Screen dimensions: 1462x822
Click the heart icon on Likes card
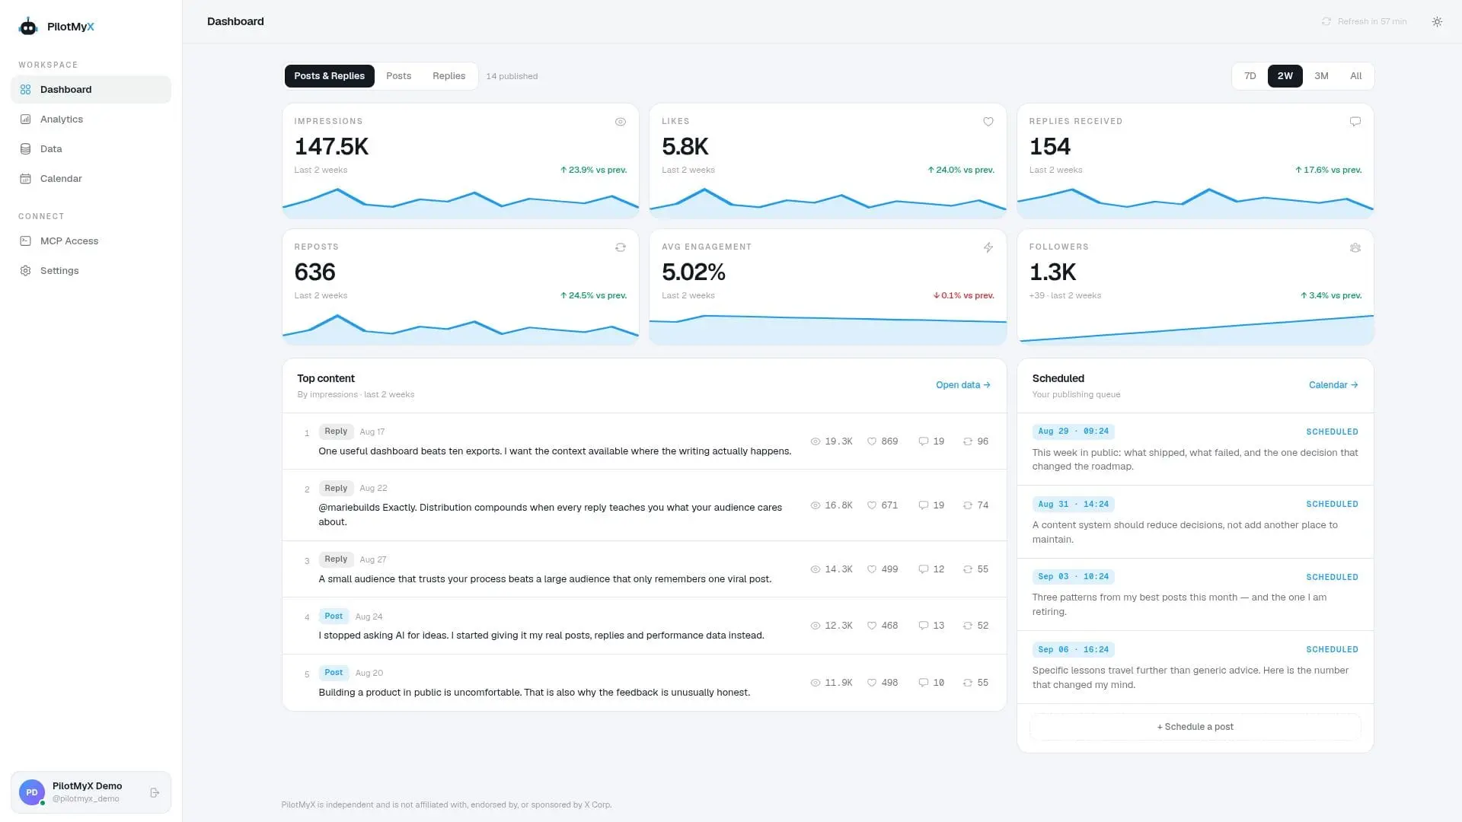pos(988,122)
